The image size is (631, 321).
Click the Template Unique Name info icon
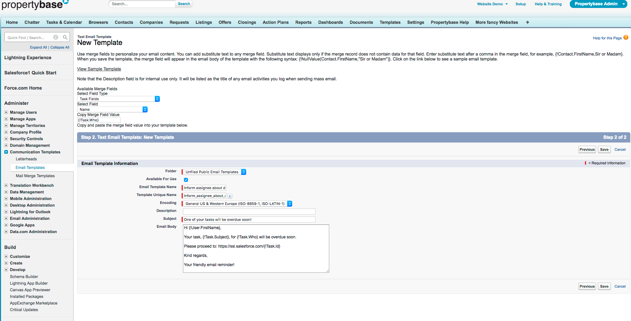point(230,196)
